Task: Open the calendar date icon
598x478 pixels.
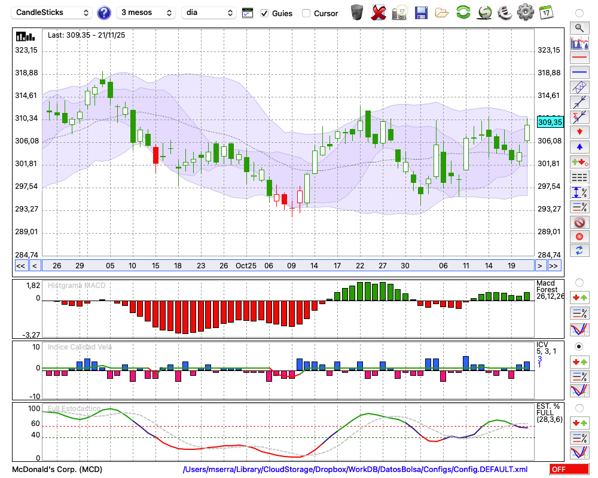Action: tap(546, 12)
